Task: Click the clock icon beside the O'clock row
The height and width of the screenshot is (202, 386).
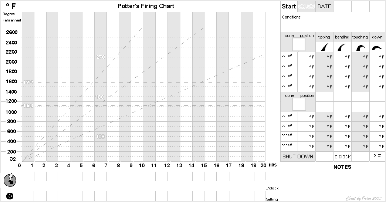Action: click(10, 180)
